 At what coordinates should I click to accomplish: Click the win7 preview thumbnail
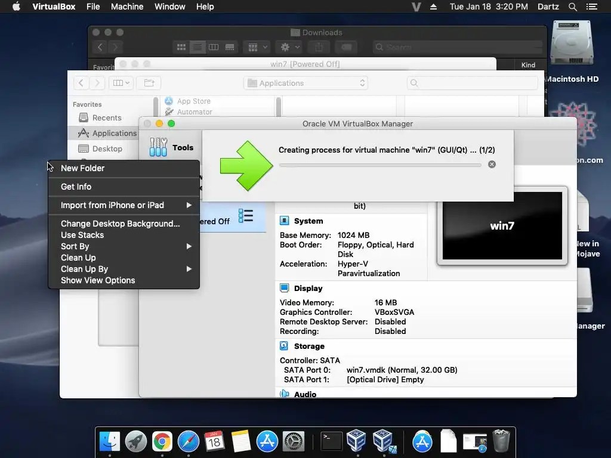tap(502, 225)
